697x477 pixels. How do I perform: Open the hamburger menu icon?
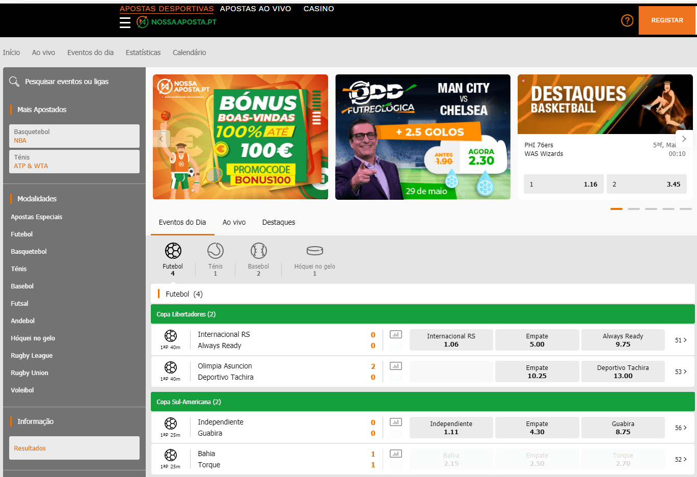coord(125,22)
